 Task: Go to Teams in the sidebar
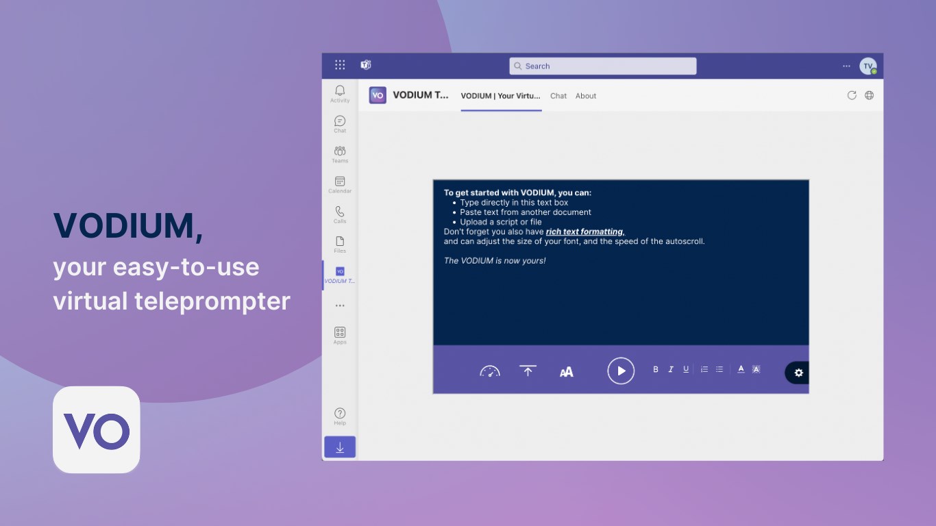click(340, 154)
